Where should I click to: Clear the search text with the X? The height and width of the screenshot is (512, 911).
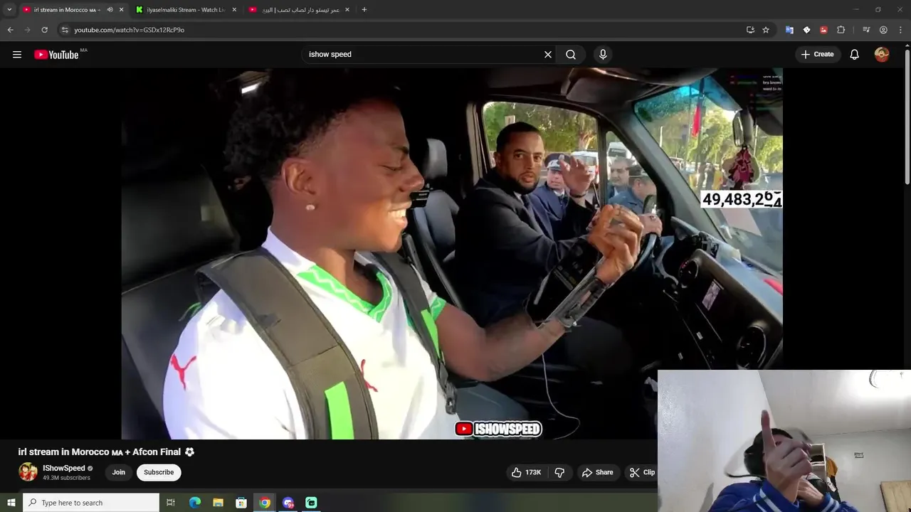(x=548, y=54)
